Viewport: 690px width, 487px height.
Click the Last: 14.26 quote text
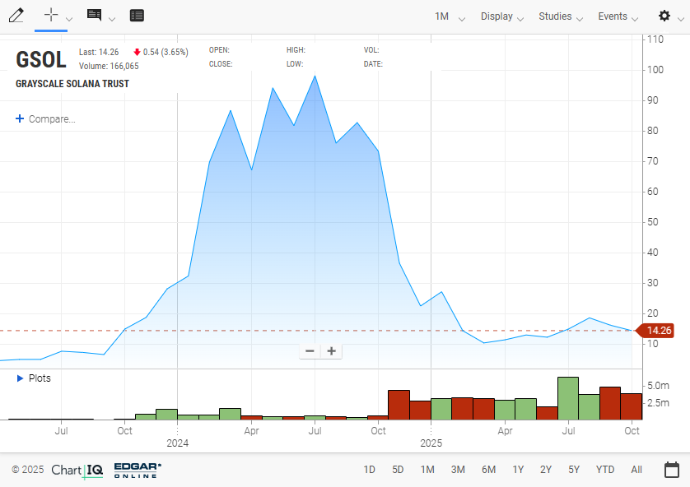[x=99, y=52]
